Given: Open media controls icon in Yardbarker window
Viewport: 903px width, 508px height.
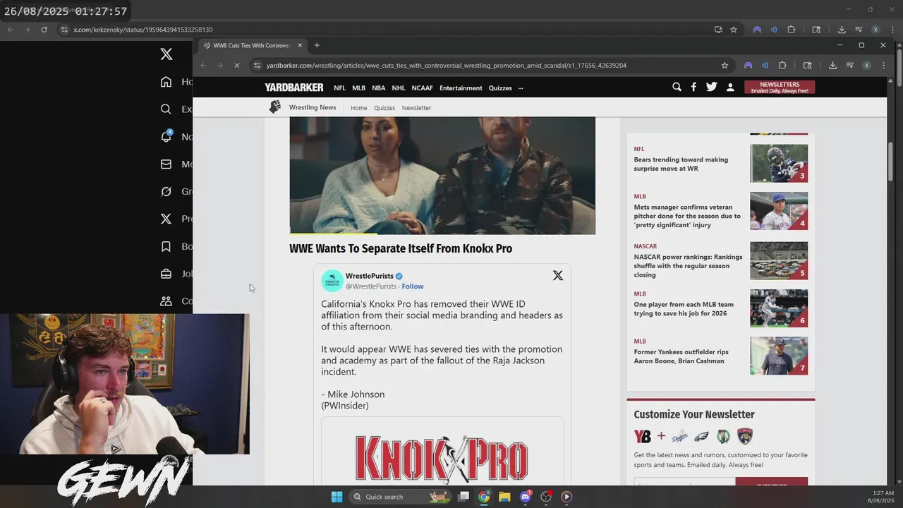Looking at the screenshot, I should click(x=849, y=65).
